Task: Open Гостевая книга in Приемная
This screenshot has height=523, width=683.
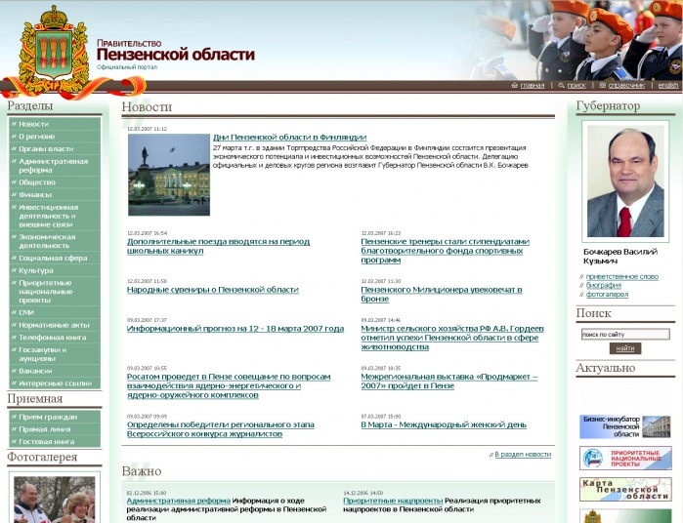Action: [55, 441]
